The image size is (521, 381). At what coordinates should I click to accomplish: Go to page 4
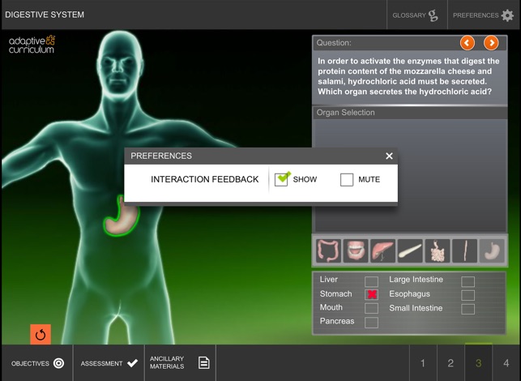(506, 363)
